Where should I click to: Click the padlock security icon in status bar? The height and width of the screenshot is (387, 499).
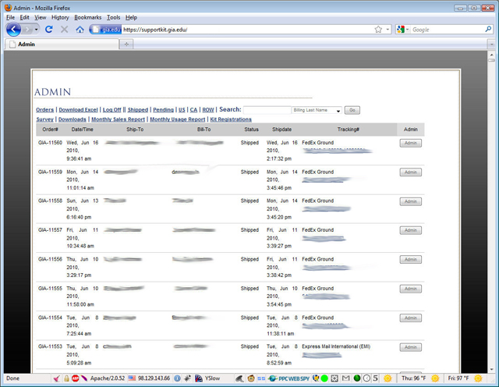click(x=66, y=378)
